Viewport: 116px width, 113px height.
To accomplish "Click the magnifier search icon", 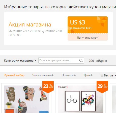I will tap(81, 60).
